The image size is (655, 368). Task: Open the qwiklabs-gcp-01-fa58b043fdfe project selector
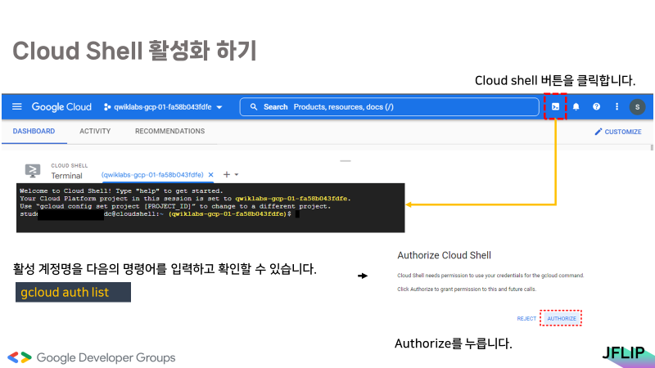point(163,107)
